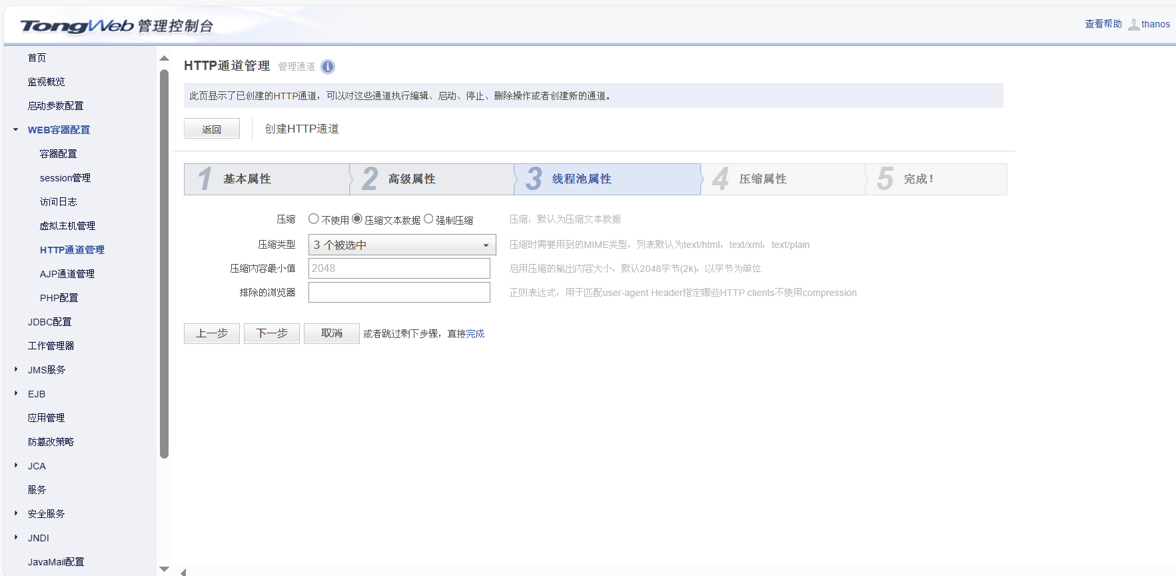Screen dimensions: 1176x576
Task: Click the horizontal scroll-left arrow at bottom
Action: [183, 572]
